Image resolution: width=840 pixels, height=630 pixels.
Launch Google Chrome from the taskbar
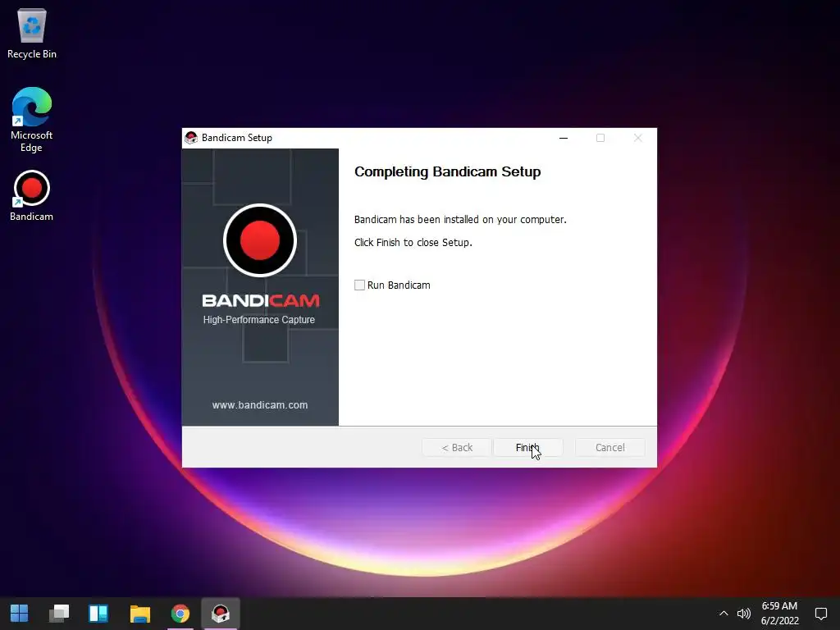pyautogui.click(x=180, y=614)
